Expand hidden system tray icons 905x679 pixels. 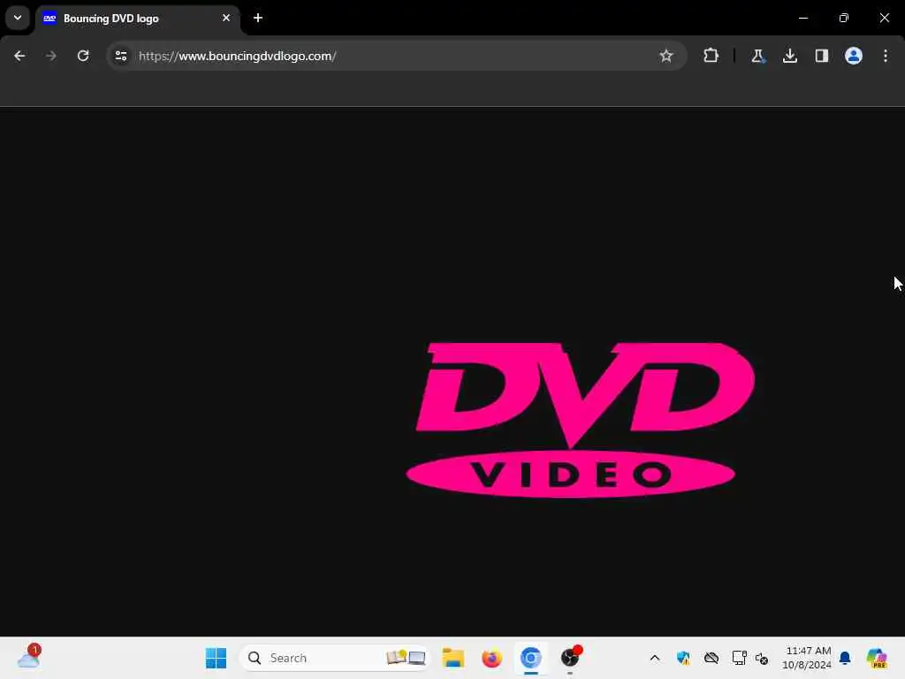[655, 658]
